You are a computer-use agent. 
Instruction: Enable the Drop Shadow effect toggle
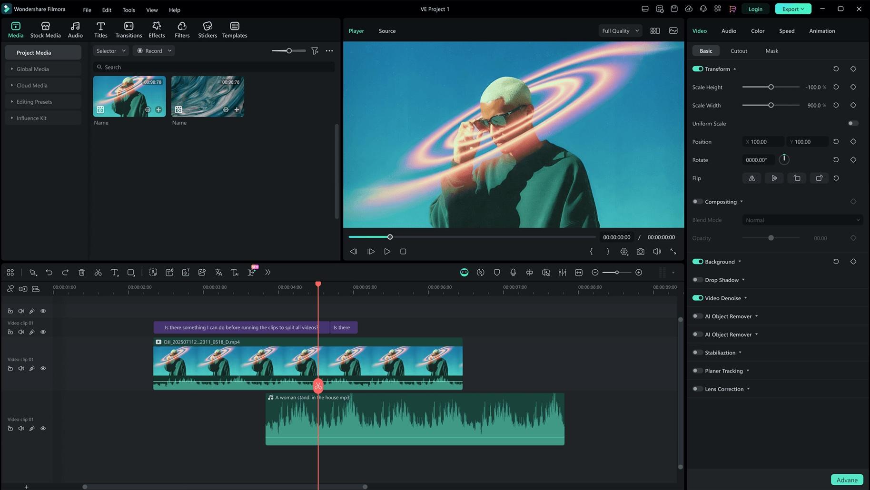[697, 280]
